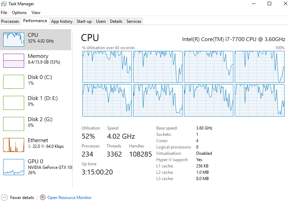Select the CPU mini graph thumbnail
The width and height of the screenshot is (288, 205).
14,39
